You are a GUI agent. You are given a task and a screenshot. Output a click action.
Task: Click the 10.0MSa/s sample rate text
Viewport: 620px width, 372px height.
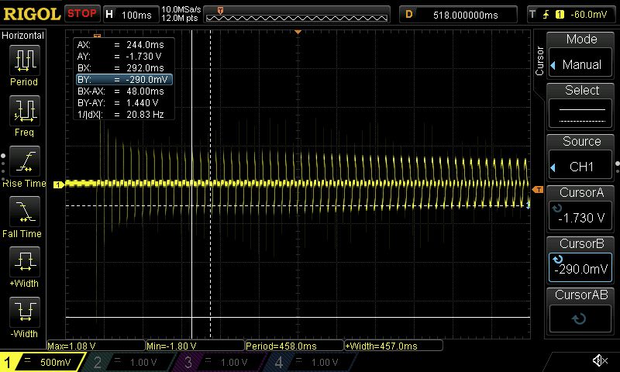click(x=181, y=9)
